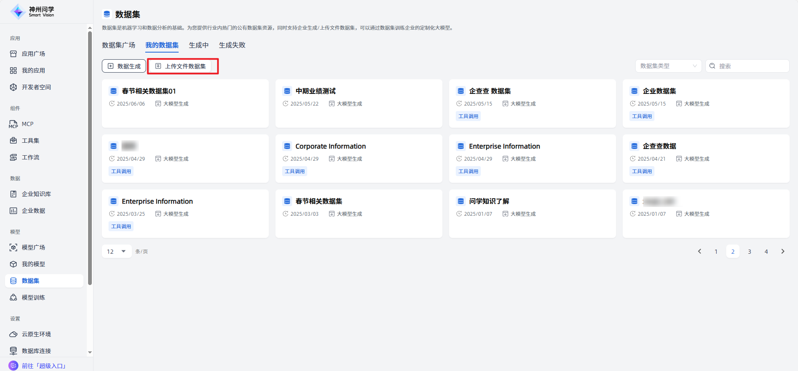The width and height of the screenshot is (798, 371).
Task: Click the 云原生环境 cloud icon
Action: 13,334
